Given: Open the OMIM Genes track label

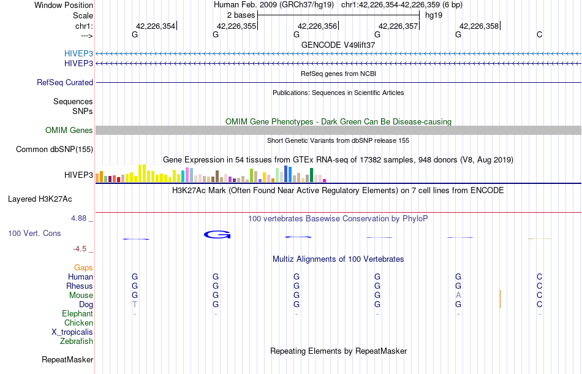Looking at the screenshot, I should 69,131.
